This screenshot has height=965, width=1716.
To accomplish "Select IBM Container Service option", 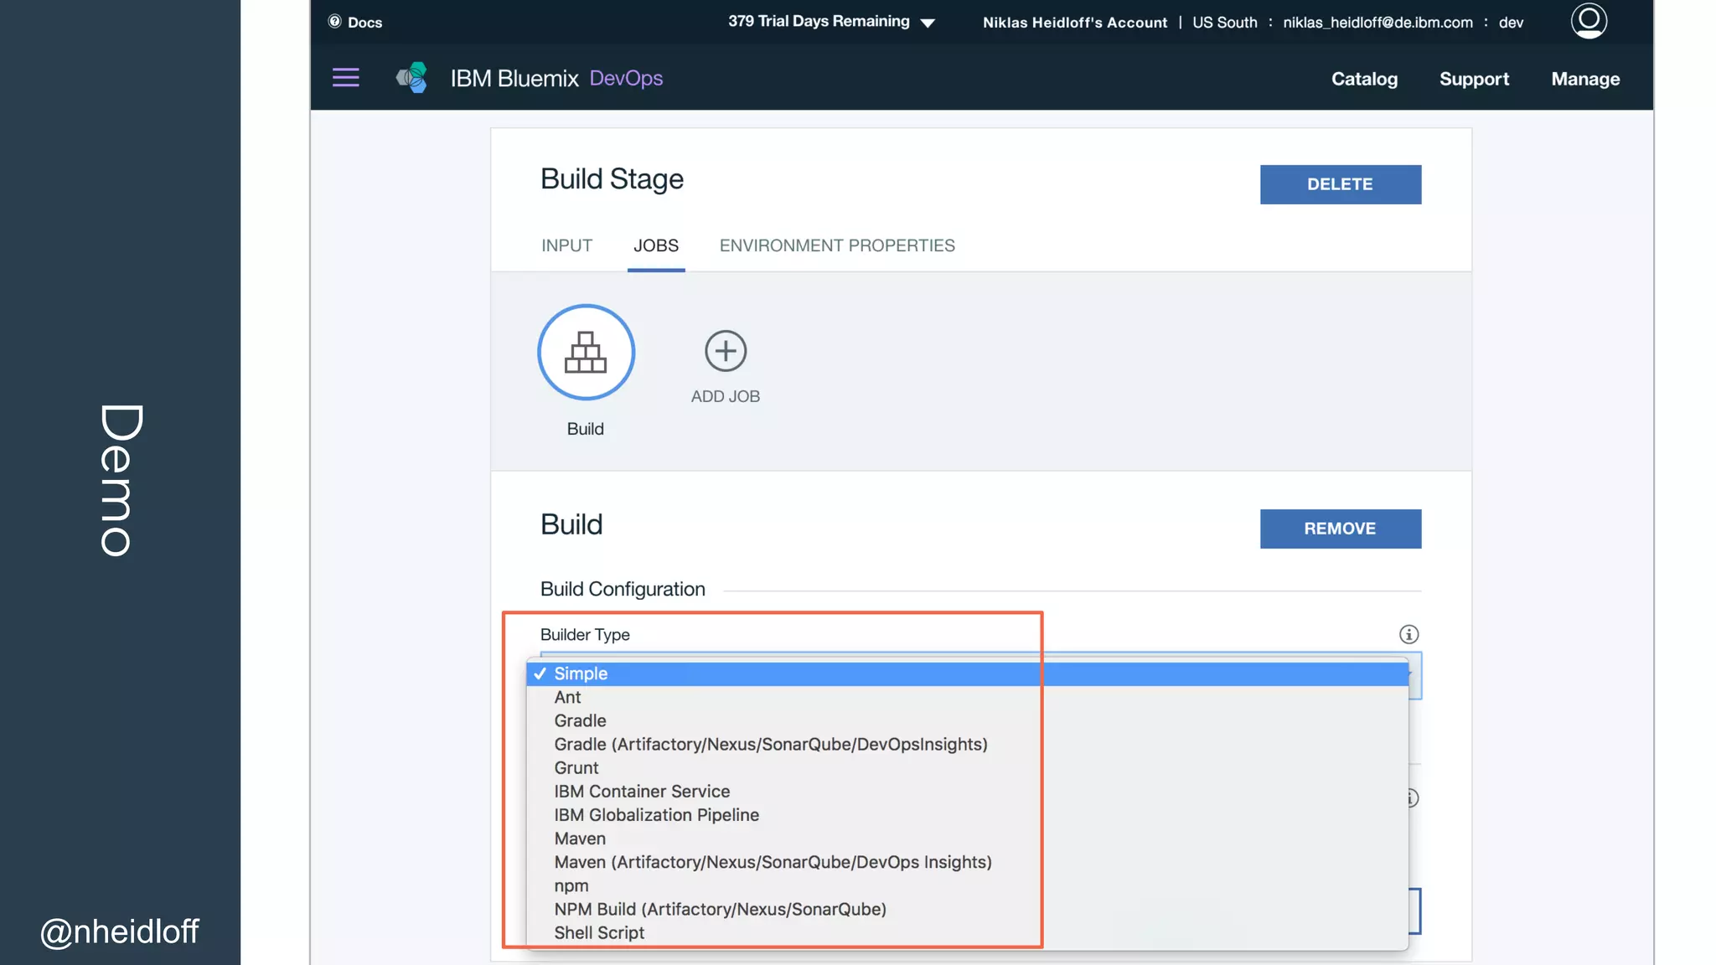I will coord(642,791).
